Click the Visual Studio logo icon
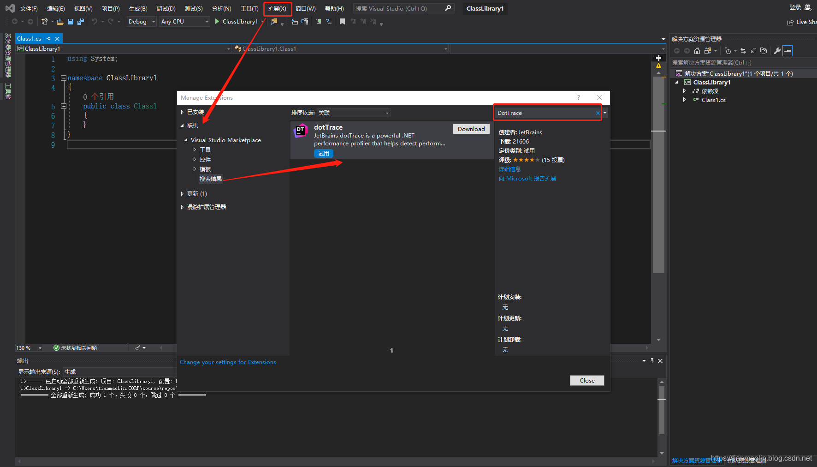 [10, 8]
